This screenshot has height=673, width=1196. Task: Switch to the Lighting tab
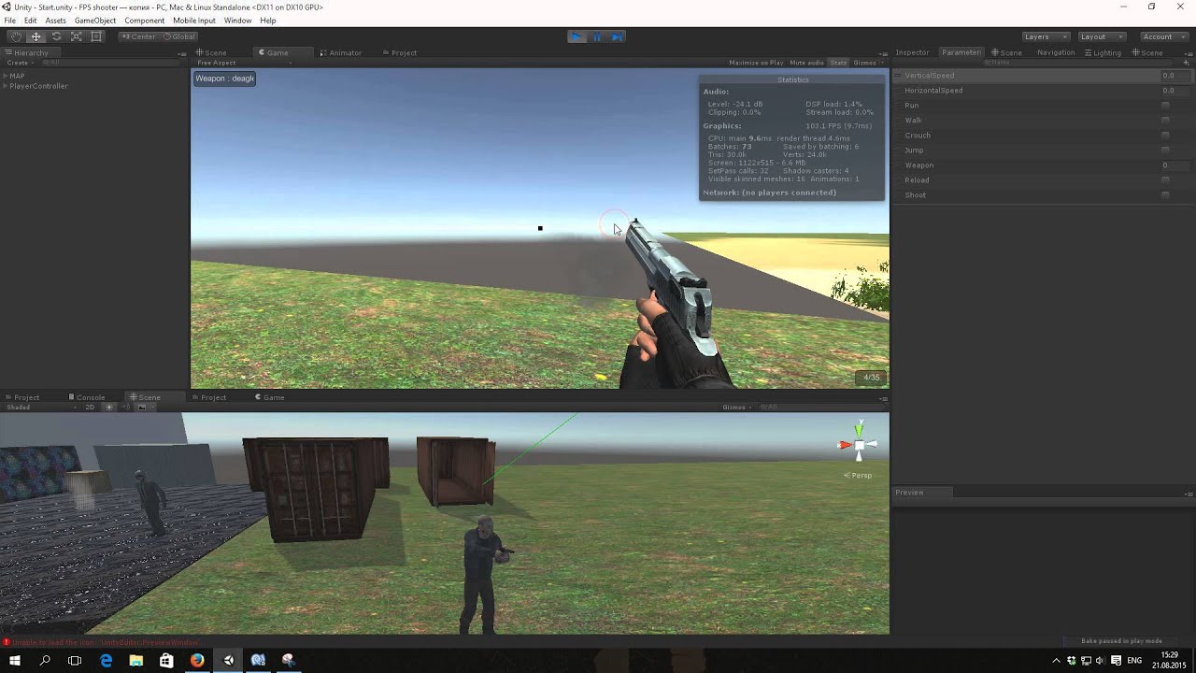click(1103, 52)
